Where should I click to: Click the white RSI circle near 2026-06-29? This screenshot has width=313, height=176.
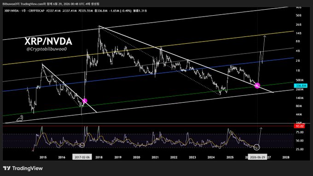(257, 147)
